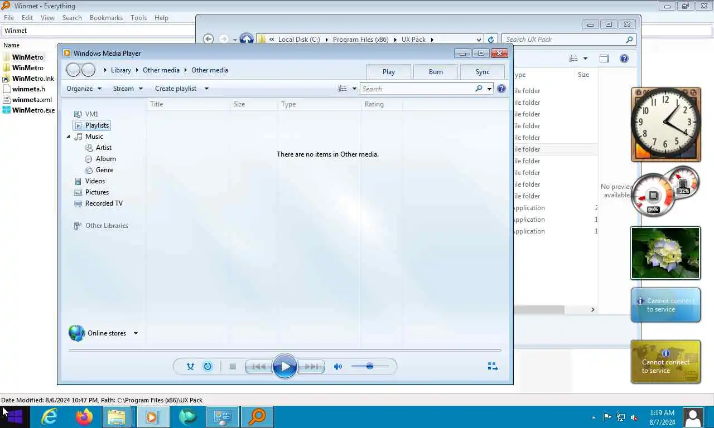Click Create playlist
Screen dimensions: 714x428
click(176, 89)
